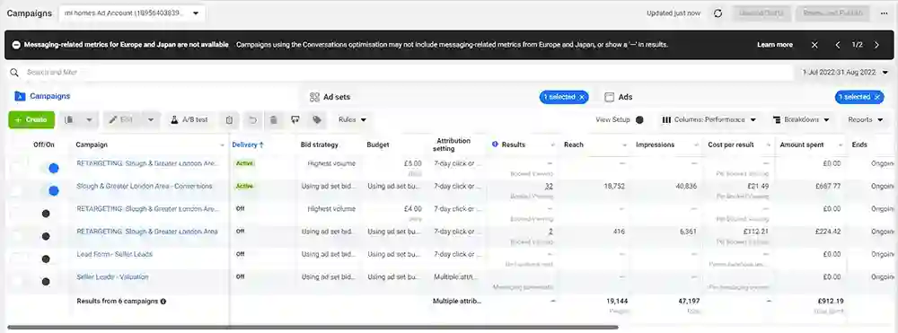
Task: Open the Reach column header dropdown arrow
Action: 625,145
